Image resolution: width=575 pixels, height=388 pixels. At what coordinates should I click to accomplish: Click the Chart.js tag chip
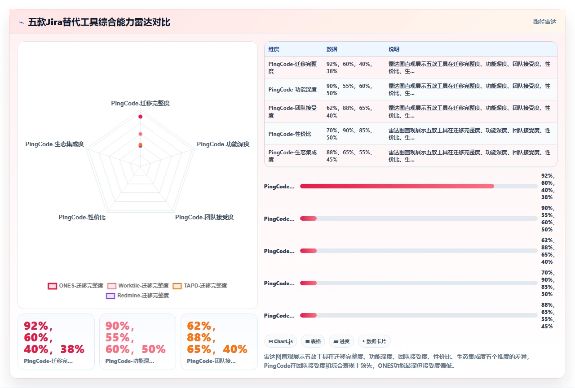[x=281, y=341]
